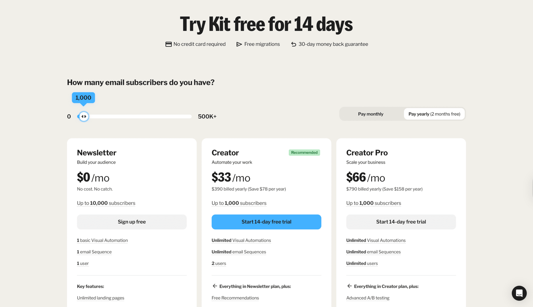Open the chat support widget
Image resolution: width=533 pixels, height=307 pixels.
tap(519, 293)
